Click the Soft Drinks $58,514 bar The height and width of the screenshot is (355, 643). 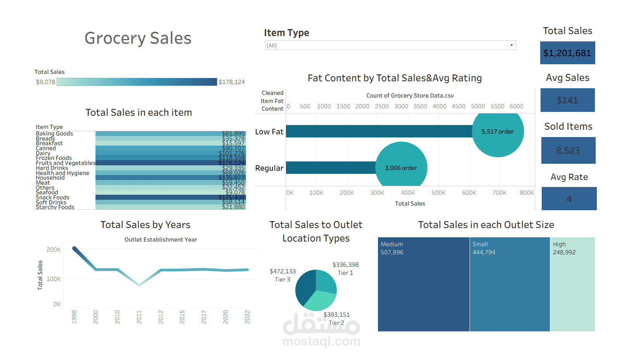click(x=171, y=202)
